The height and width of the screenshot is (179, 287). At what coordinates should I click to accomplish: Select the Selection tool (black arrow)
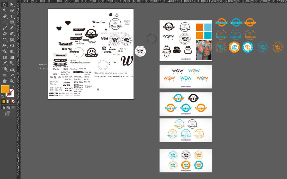click(x=4, y=4)
